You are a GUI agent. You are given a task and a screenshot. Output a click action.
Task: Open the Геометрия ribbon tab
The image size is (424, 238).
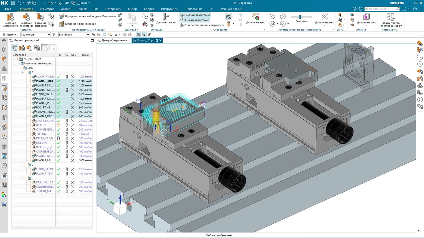tap(47, 9)
